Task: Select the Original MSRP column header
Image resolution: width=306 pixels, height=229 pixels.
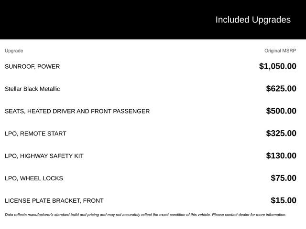Action: coord(280,51)
